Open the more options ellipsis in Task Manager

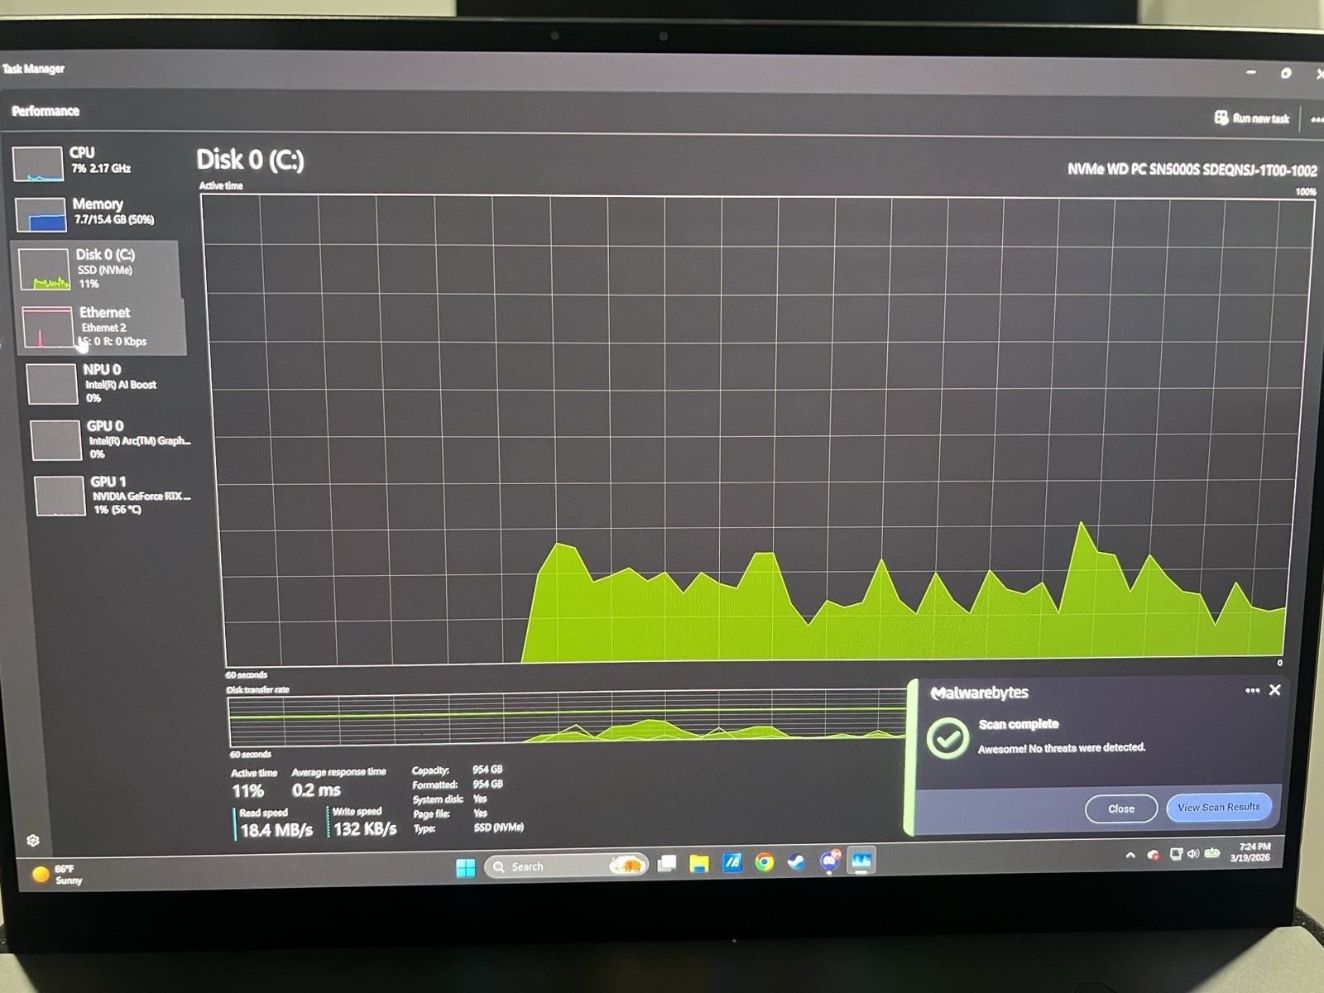click(x=1317, y=120)
